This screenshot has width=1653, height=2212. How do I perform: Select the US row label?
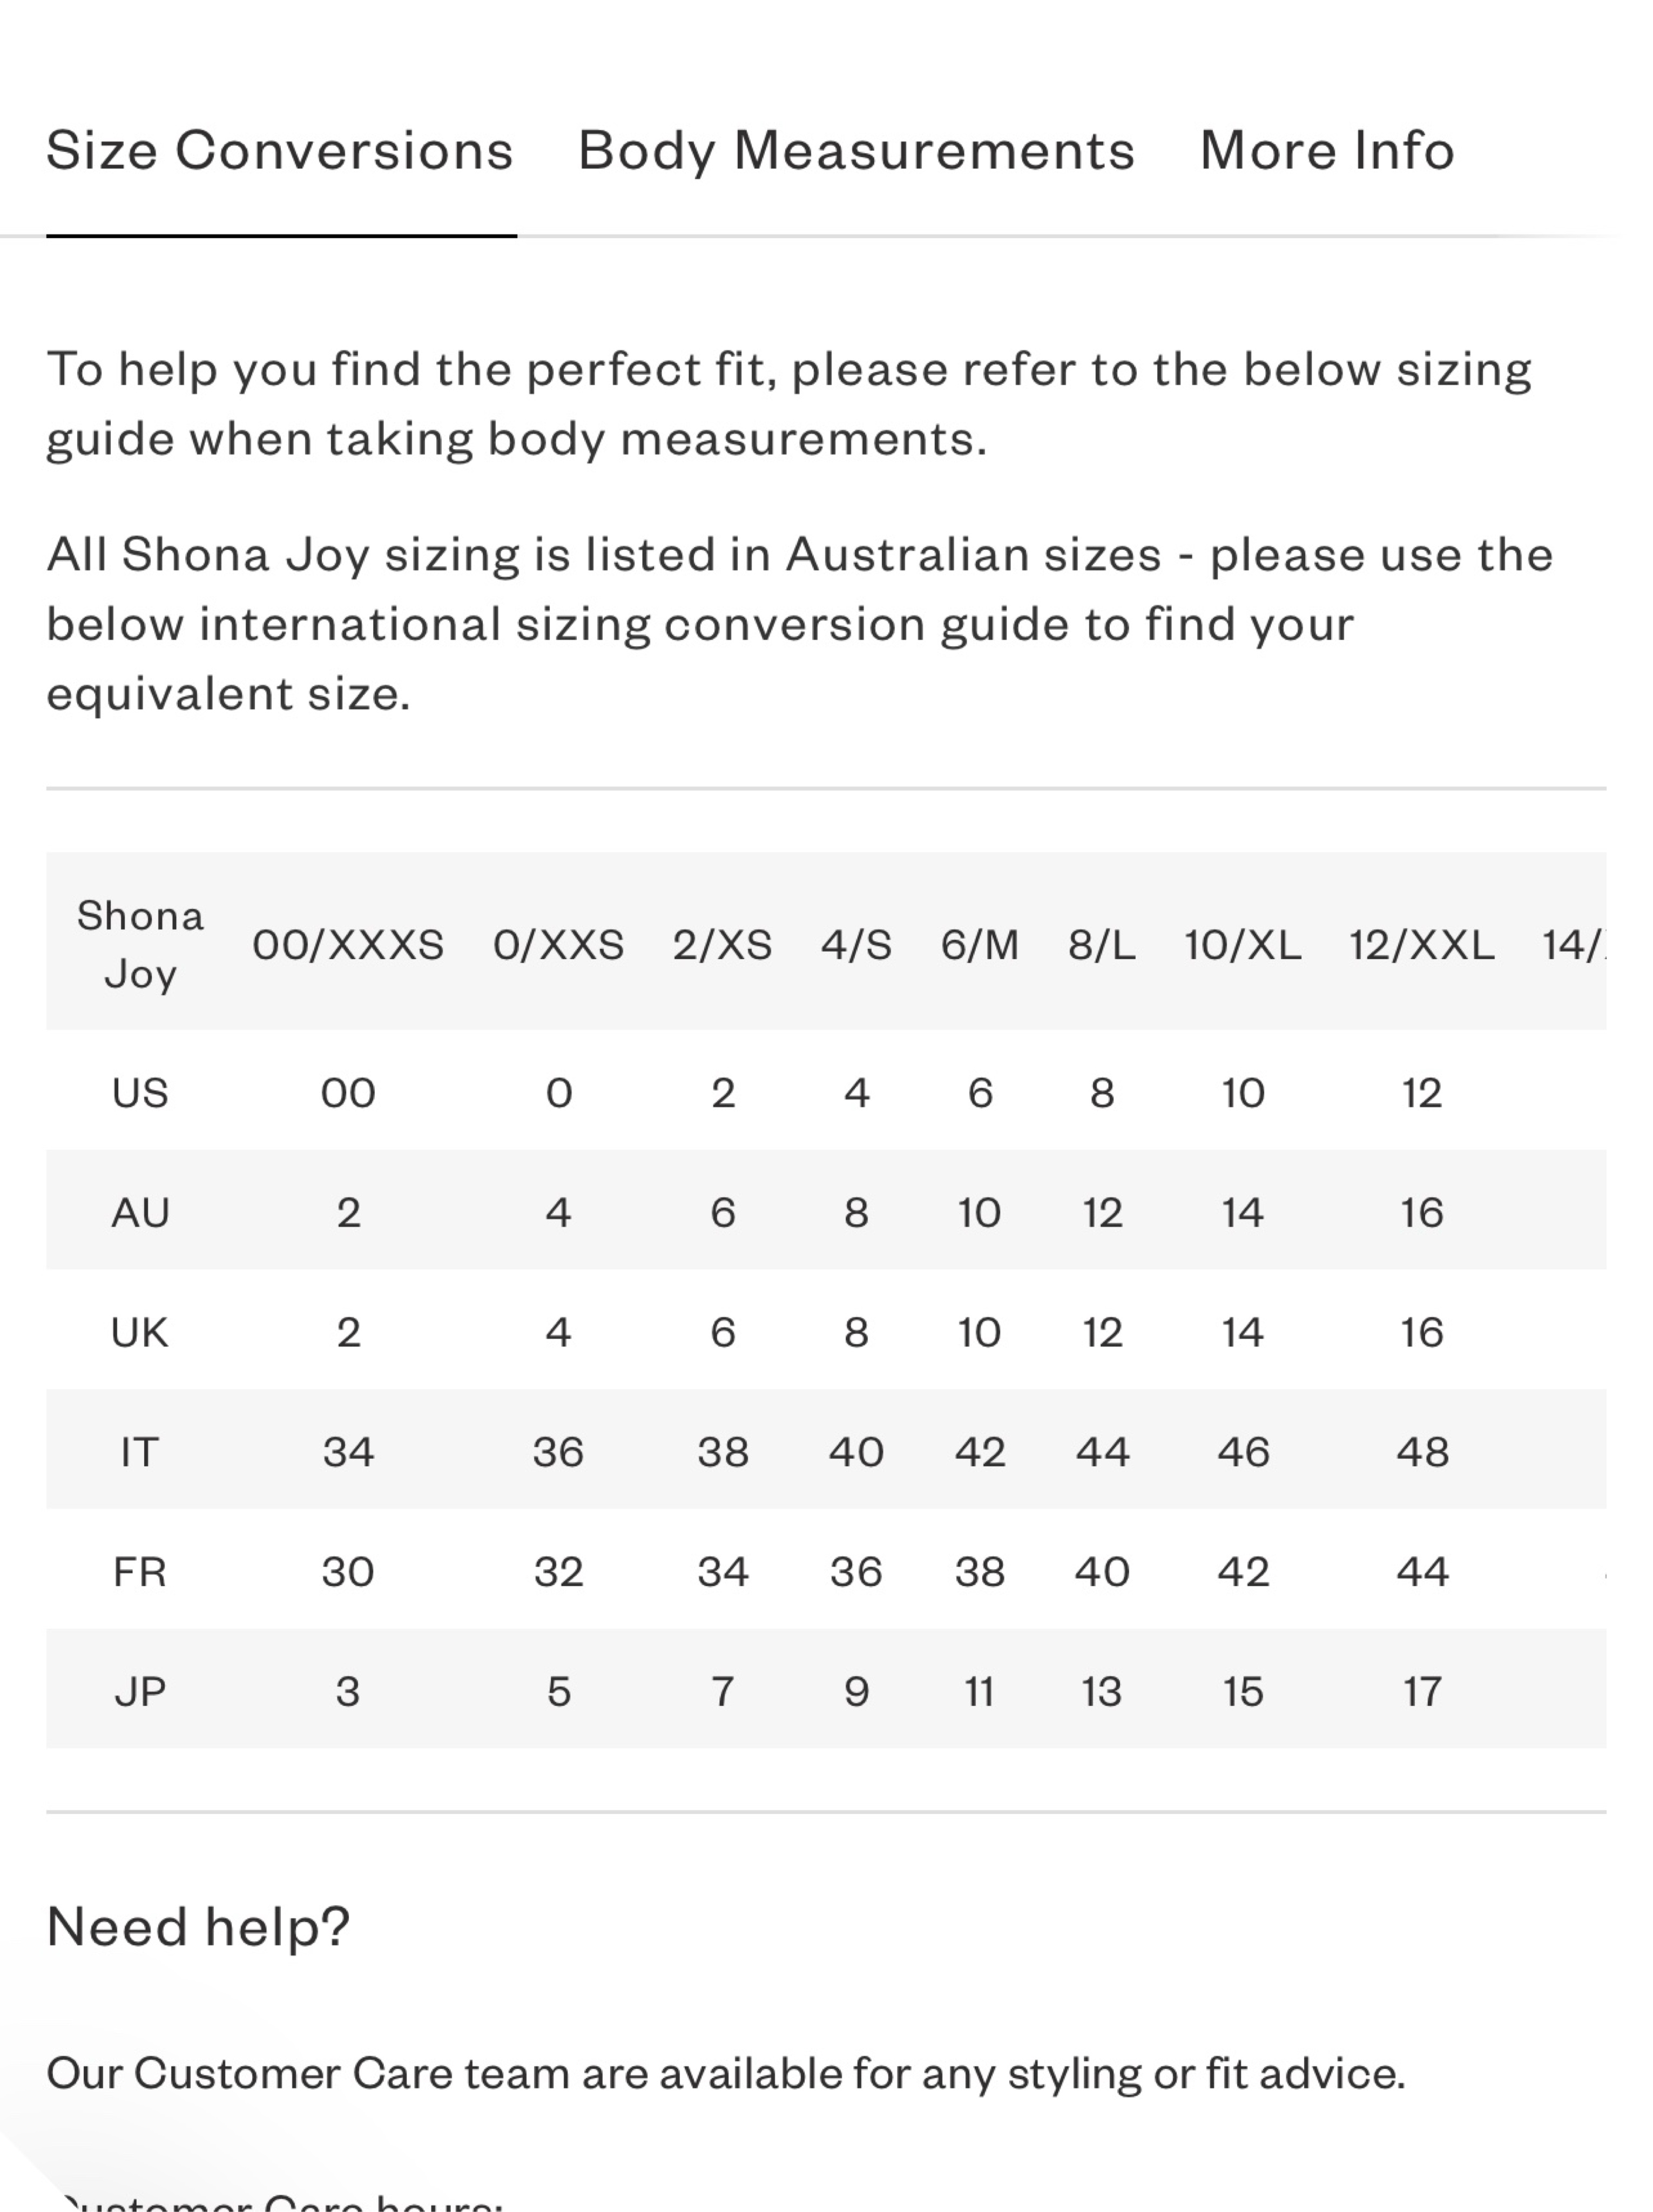(x=140, y=1093)
